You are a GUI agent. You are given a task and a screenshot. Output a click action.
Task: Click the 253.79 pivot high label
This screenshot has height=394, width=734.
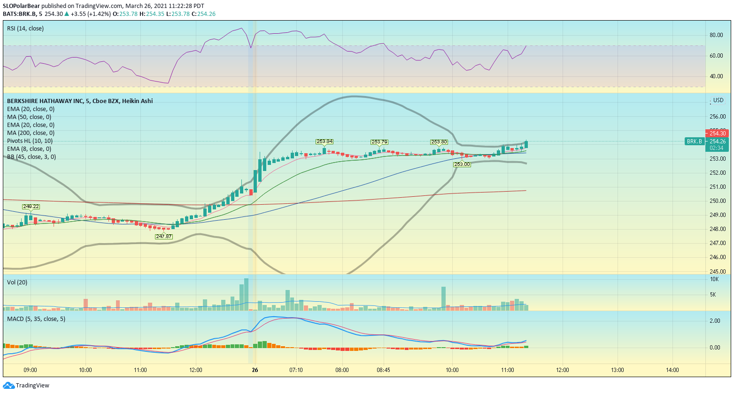coord(379,142)
